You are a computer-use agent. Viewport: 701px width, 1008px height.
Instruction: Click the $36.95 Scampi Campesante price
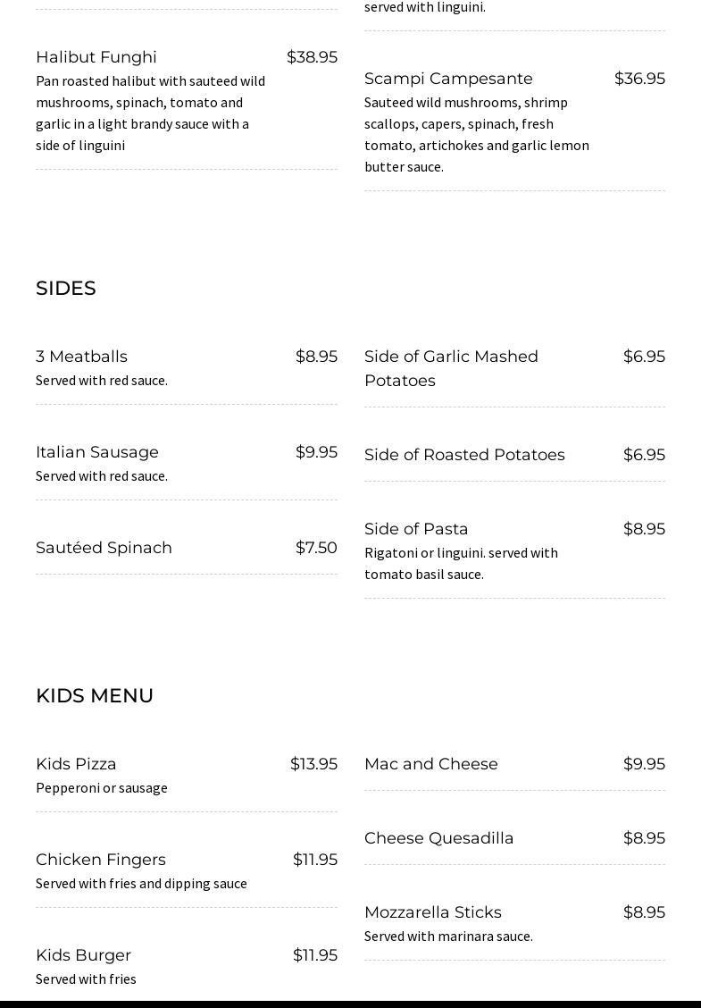(x=639, y=79)
